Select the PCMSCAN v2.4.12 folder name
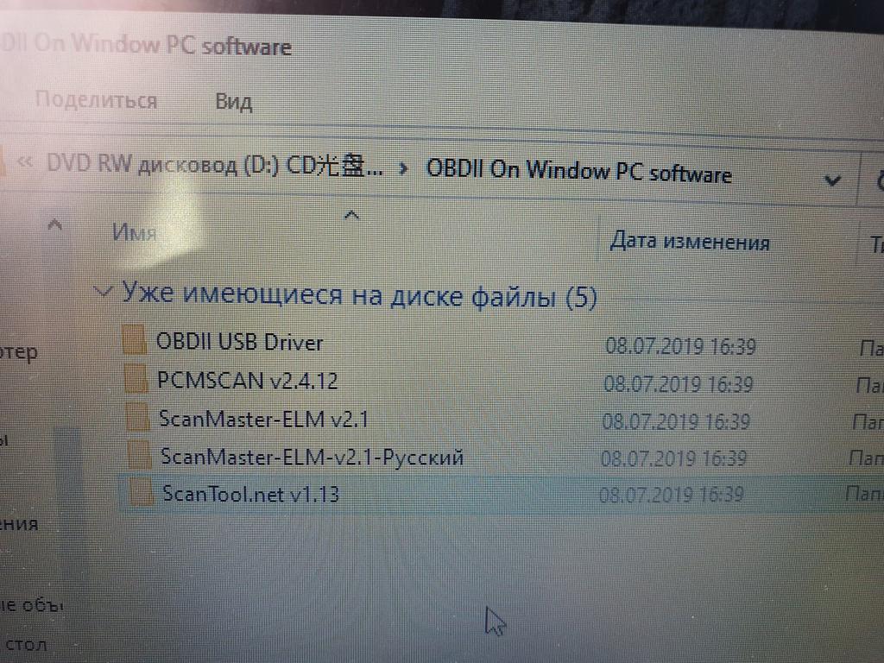Viewport: 884px width, 663px height. pyautogui.click(x=248, y=381)
